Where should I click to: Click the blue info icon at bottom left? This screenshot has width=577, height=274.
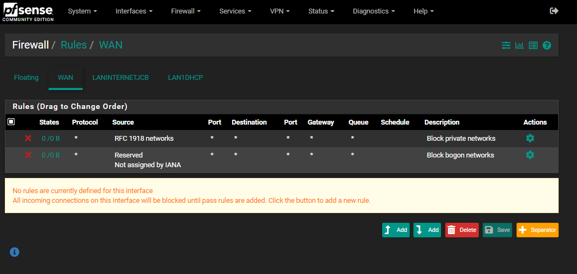[15, 252]
